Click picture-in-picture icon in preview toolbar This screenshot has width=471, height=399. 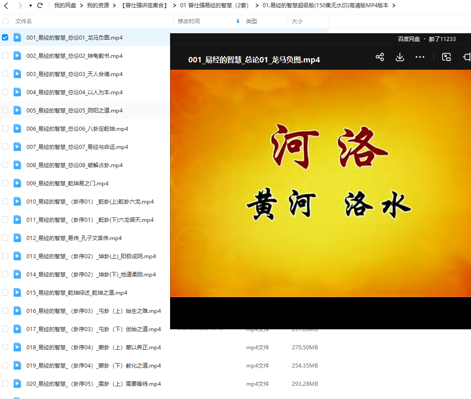pos(446,57)
